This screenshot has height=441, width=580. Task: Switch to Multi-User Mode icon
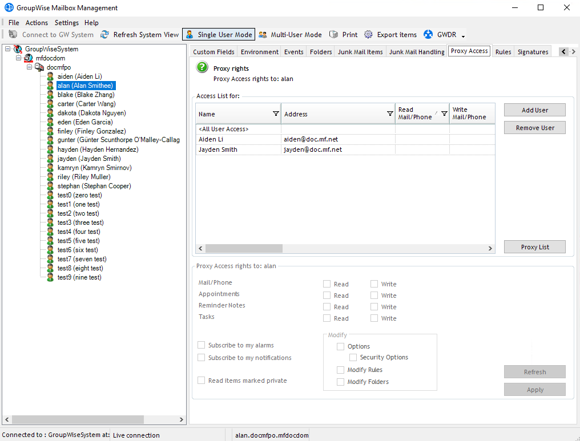263,35
